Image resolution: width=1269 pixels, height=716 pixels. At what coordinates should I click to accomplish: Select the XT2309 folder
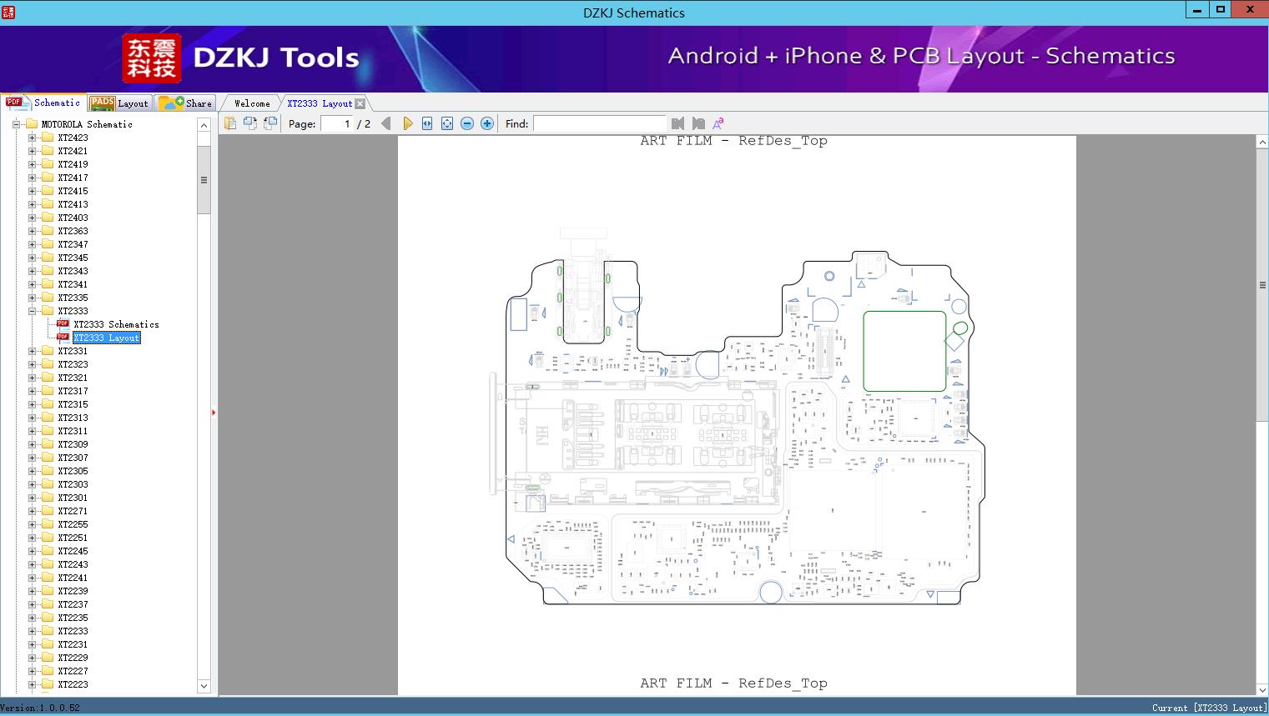pyautogui.click(x=73, y=444)
